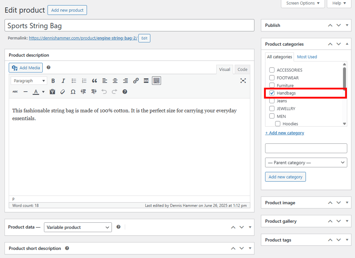Apply strikethrough formatting
This screenshot has height=258, width=355.
pyautogui.click(x=15, y=91)
